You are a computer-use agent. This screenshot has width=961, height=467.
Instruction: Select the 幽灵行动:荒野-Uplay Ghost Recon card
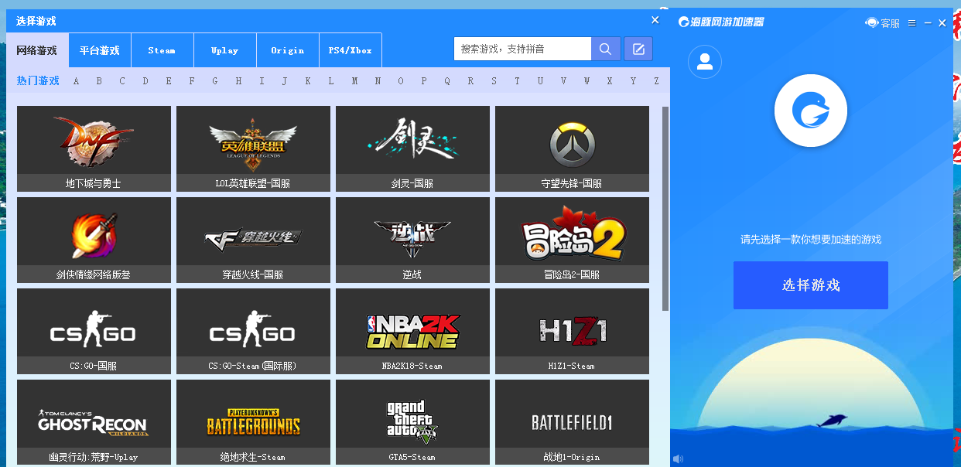tap(94, 422)
